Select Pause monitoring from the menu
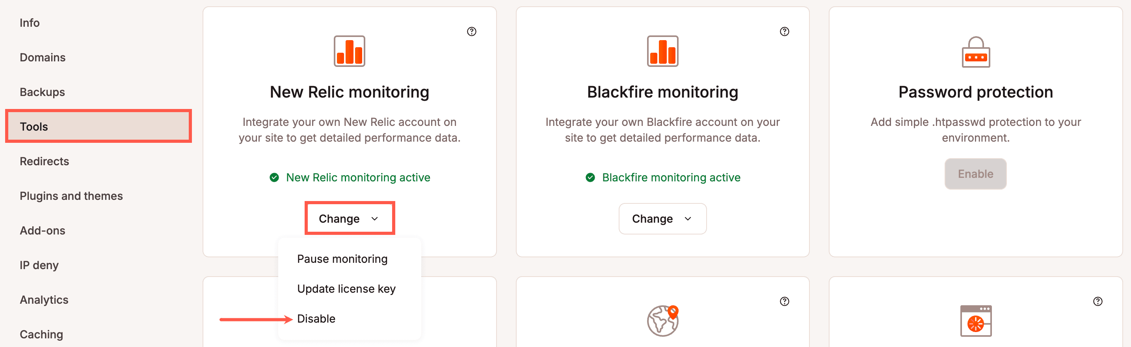Viewport: 1131px width, 347px height. pyautogui.click(x=342, y=258)
